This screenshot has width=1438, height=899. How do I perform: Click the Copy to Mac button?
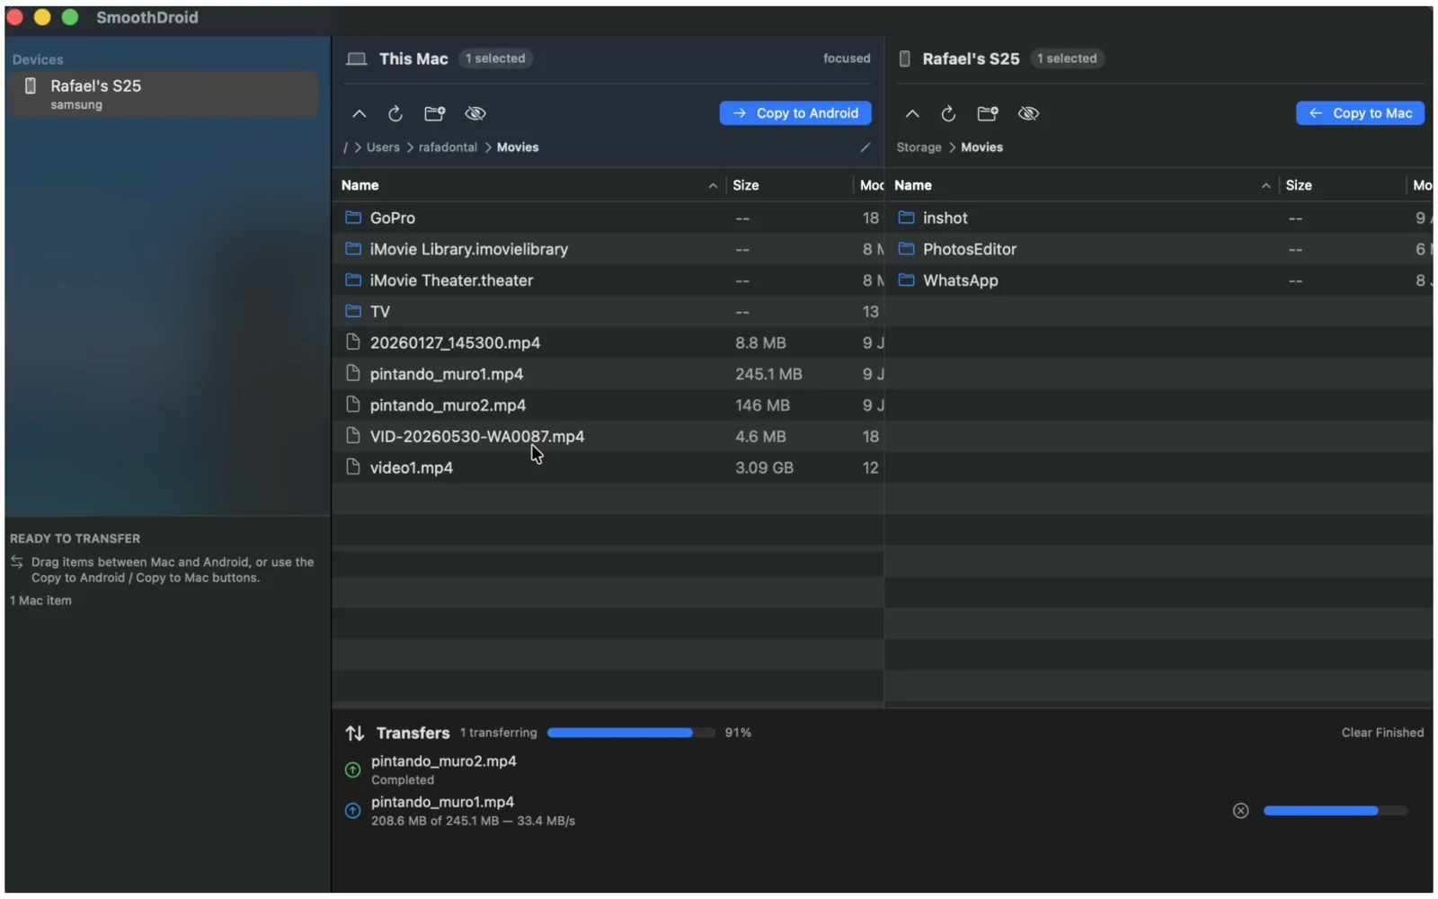[x=1360, y=113]
